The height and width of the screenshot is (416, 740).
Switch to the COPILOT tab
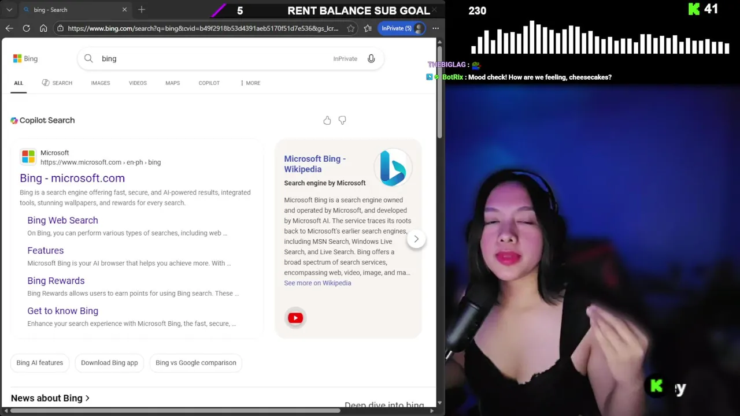(x=209, y=83)
